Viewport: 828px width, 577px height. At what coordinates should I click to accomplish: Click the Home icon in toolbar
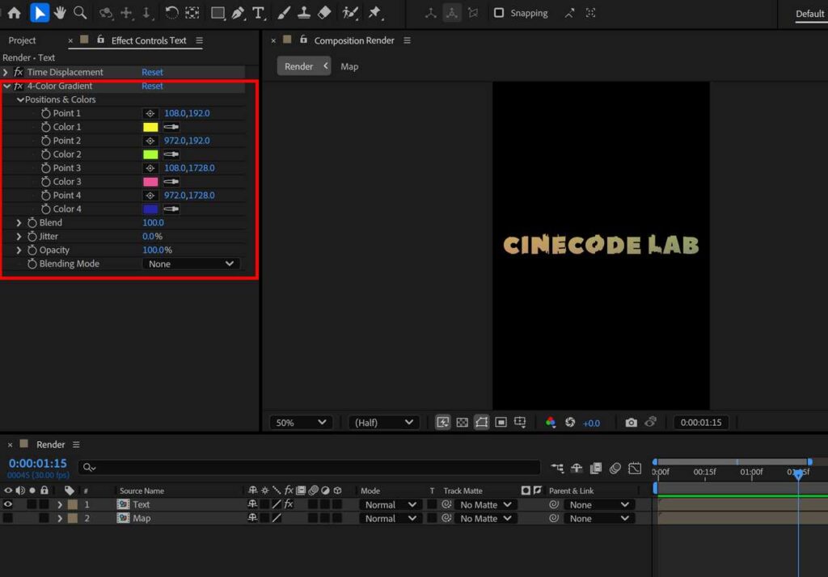click(x=15, y=13)
